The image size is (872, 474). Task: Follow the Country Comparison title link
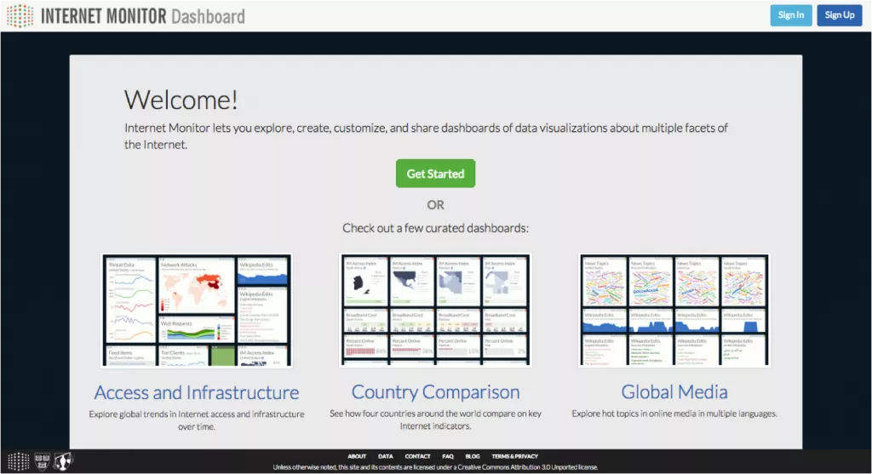(x=435, y=391)
